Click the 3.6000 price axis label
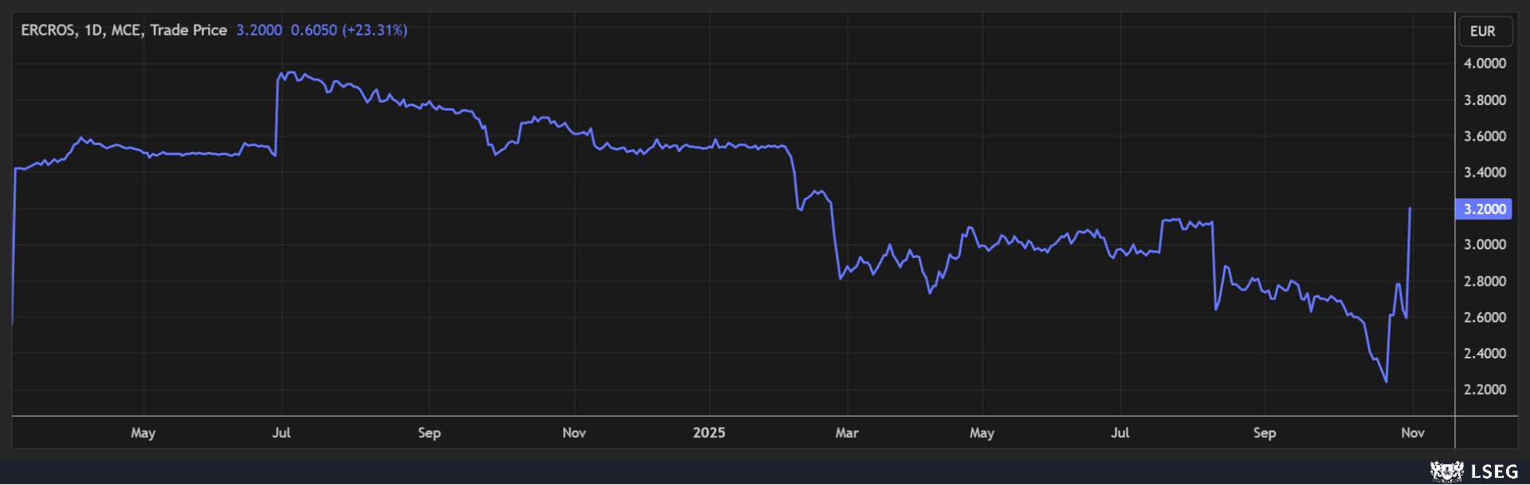The height and width of the screenshot is (485, 1530). [x=1485, y=136]
